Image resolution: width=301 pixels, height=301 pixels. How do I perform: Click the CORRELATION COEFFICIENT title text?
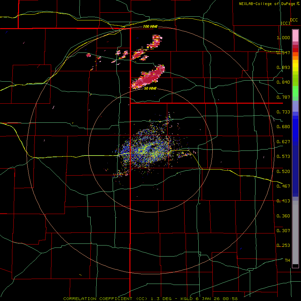tap(98, 299)
